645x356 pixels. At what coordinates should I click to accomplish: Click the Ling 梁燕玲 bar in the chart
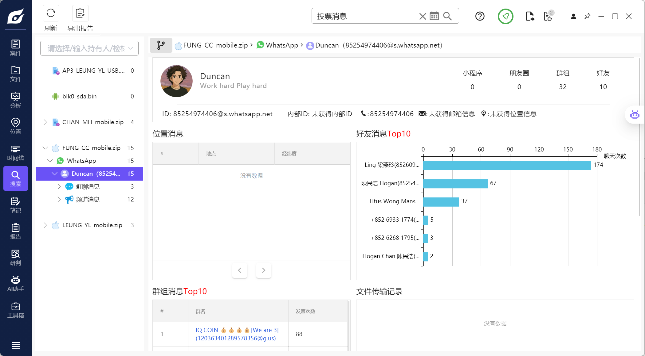[x=507, y=165]
